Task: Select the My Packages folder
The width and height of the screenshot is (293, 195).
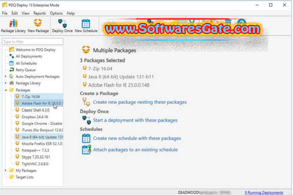Action: [x=26, y=170]
